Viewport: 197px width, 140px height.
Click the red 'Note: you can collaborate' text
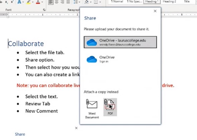[x=48, y=85]
